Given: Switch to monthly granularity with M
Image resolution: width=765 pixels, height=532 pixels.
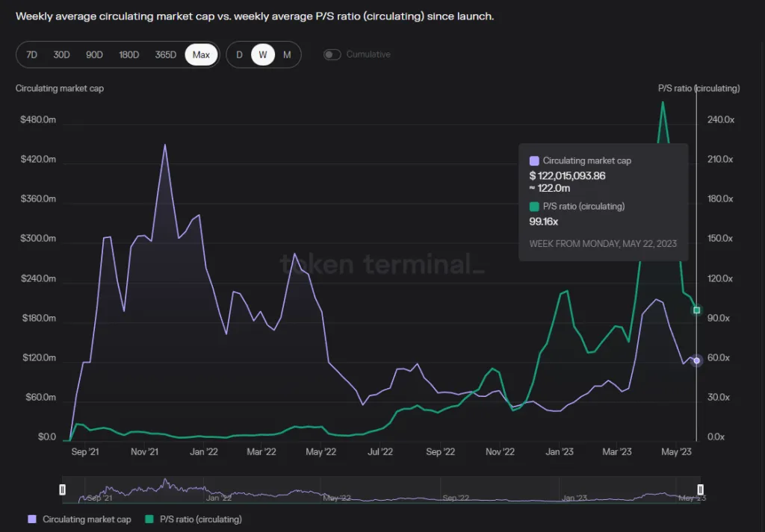Looking at the screenshot, I should pos(287,54).
